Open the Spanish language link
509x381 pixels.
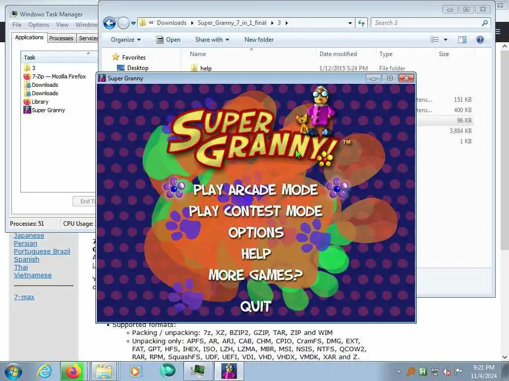pyautogui.click(x=26, y=259)
